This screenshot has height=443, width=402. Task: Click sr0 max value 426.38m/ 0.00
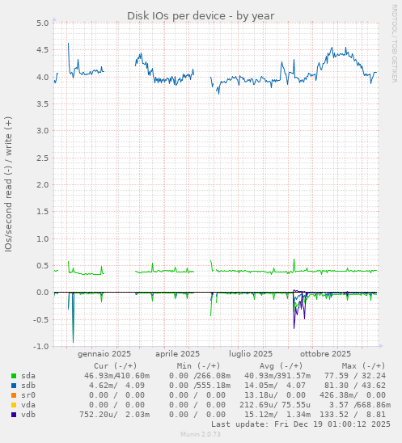353,395
